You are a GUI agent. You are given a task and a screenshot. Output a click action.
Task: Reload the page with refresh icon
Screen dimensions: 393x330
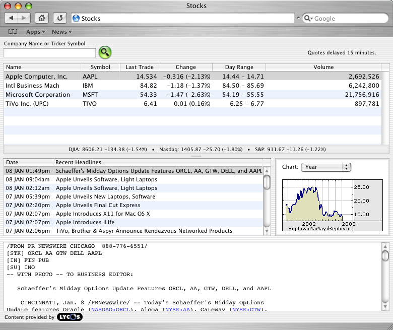point(60,18)
